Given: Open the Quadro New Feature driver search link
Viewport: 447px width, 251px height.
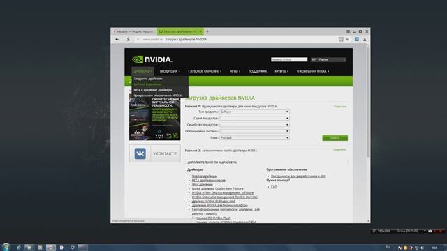Looking at the screenshot, I should click(217, 189).
